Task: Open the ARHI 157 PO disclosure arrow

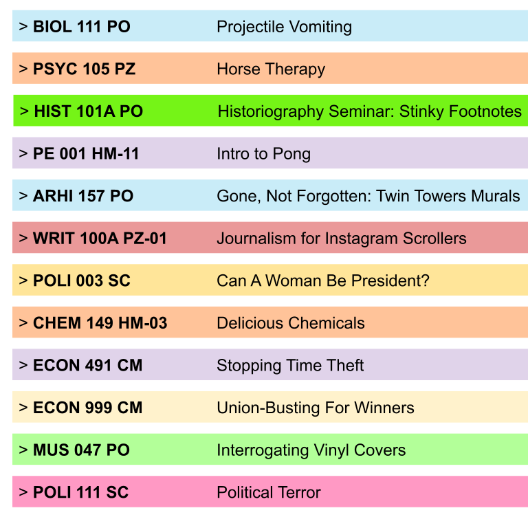Action: point(23,196)
